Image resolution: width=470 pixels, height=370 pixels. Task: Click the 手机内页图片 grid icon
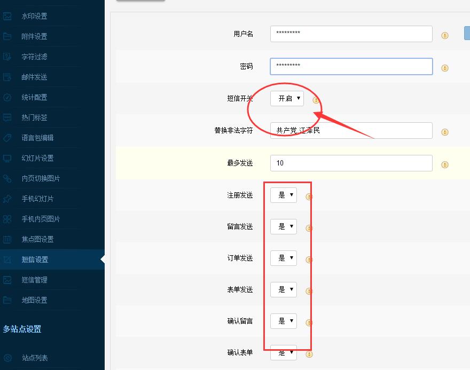pyautogui.click(x=7, y=219)
